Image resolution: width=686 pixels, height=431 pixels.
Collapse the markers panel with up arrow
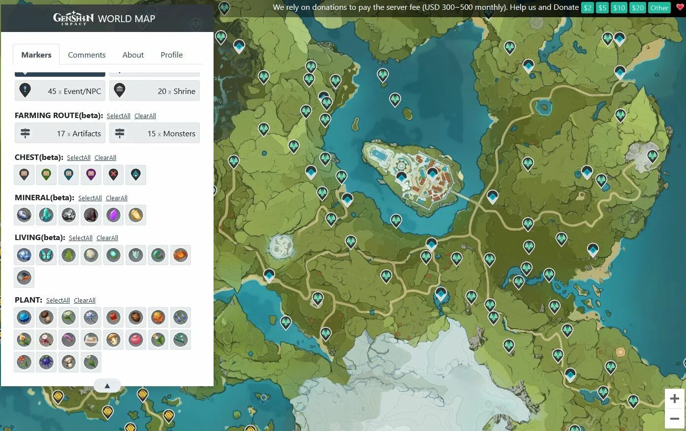[107, 386]
